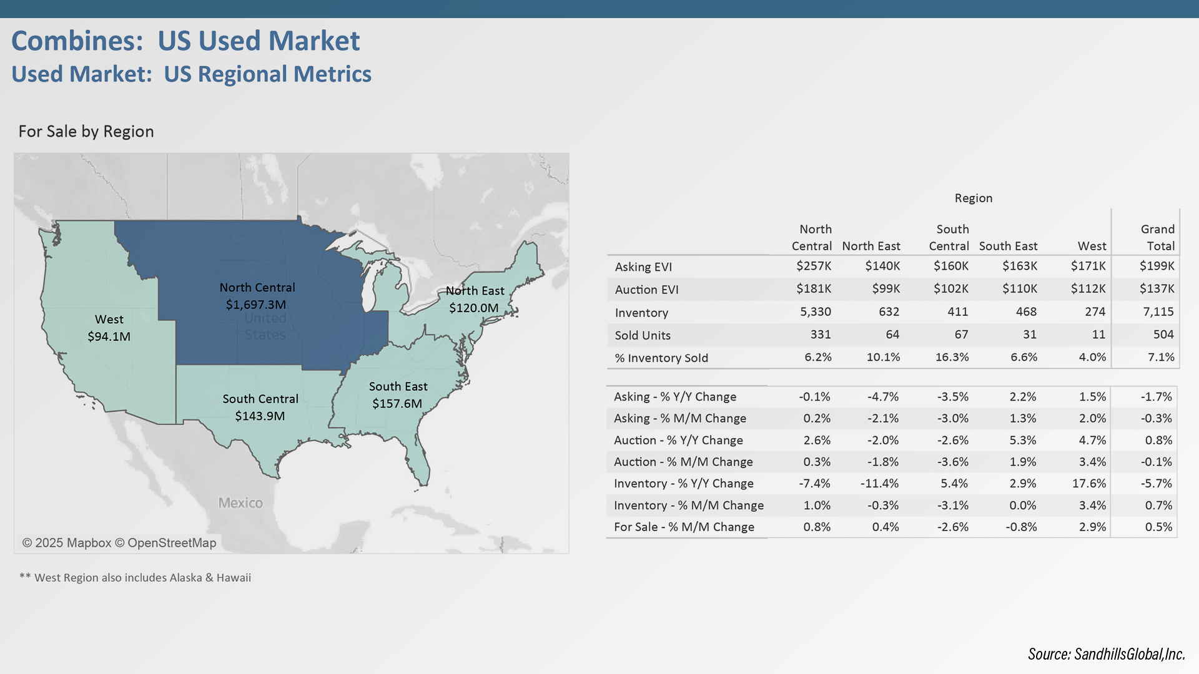Select the West region on map
Screen dimensions: 1199x674
point(109,328)
